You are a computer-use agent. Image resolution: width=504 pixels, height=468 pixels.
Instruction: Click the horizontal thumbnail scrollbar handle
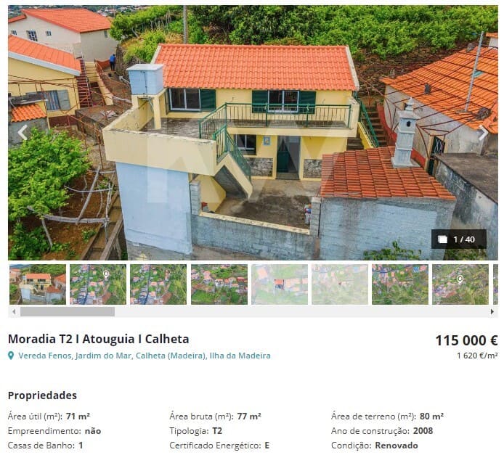click(68, 311)
